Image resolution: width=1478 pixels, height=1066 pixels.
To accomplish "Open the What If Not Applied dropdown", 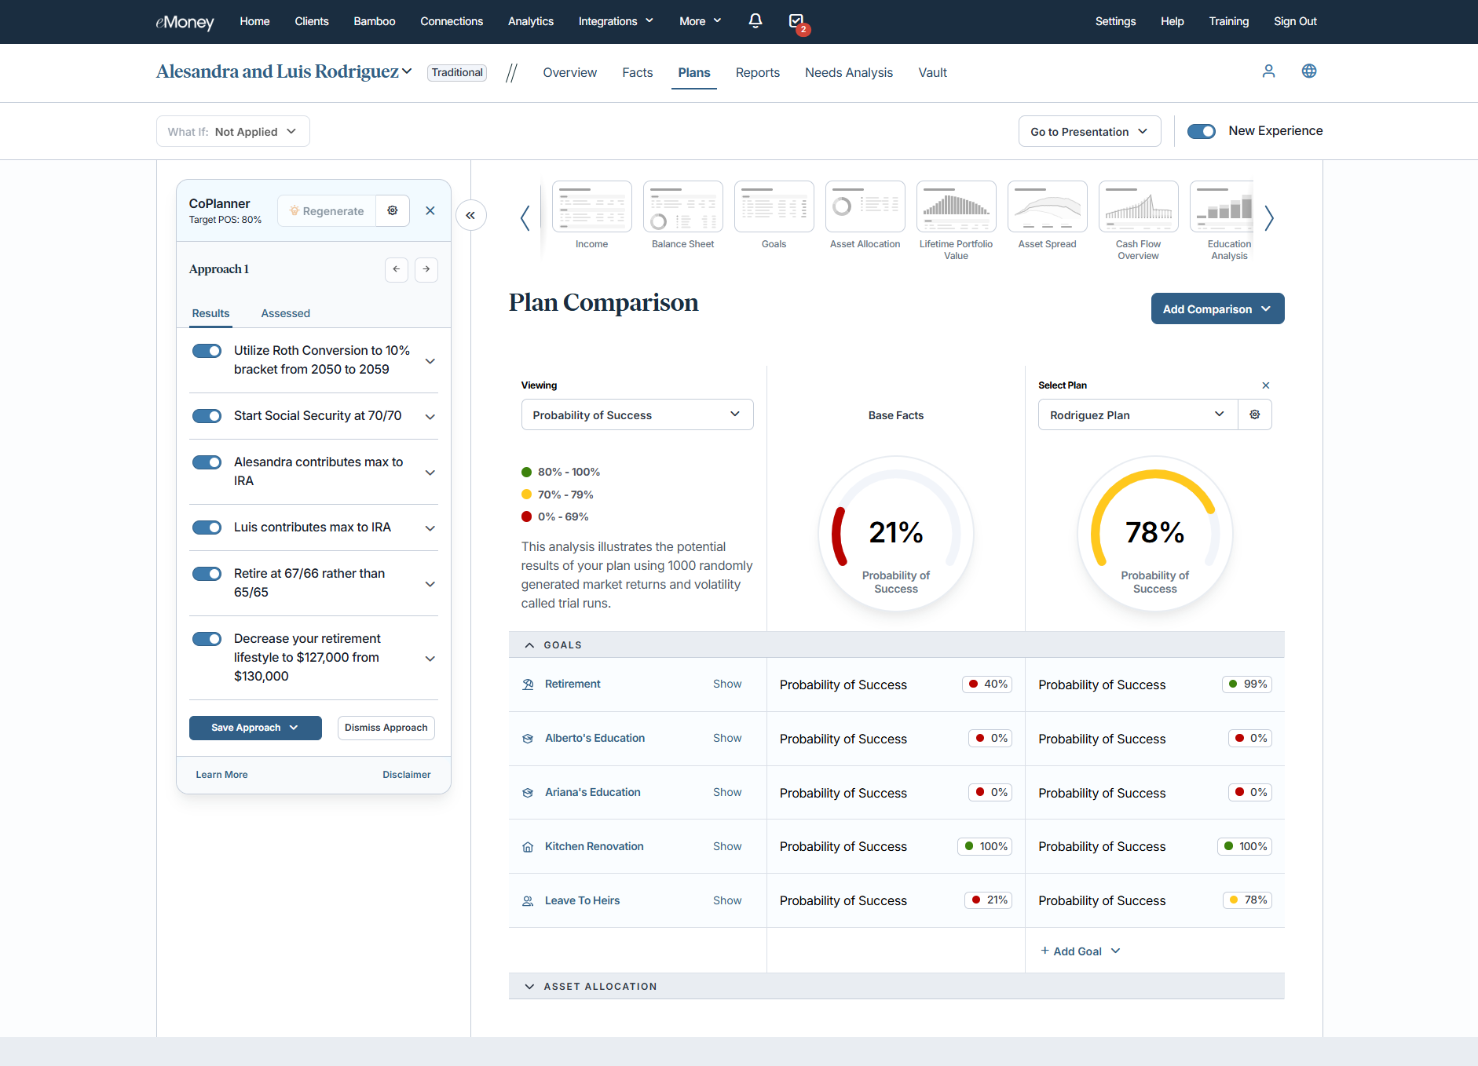I will tap(233, 132).
